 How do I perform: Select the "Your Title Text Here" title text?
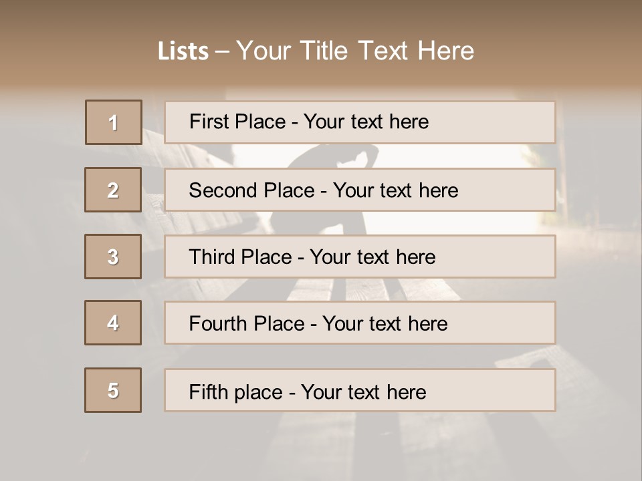pyautogui.click(x=355, y=51)
